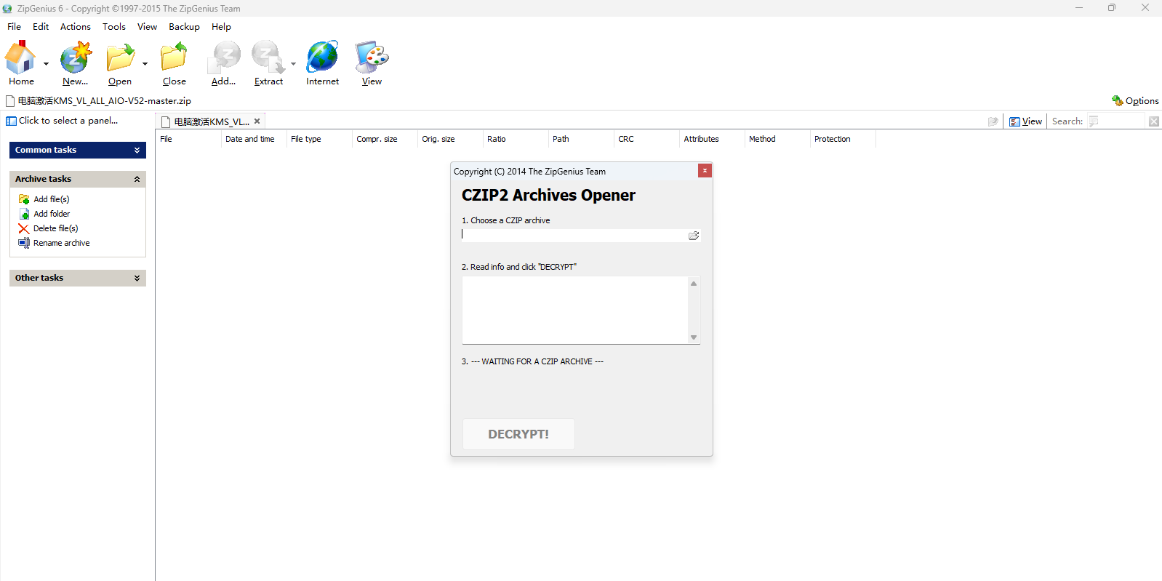1162x581 pixels.
Task: Create a new archive with New icon
Action: (x=75, y=58)
